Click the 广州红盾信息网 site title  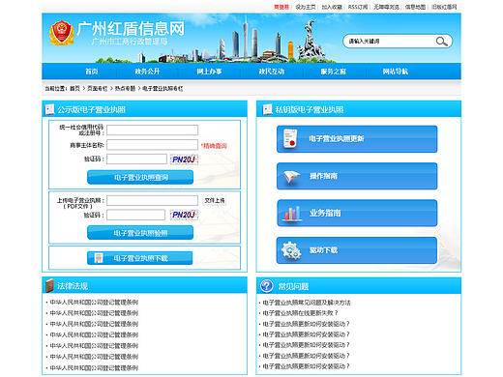pos(131,29)
